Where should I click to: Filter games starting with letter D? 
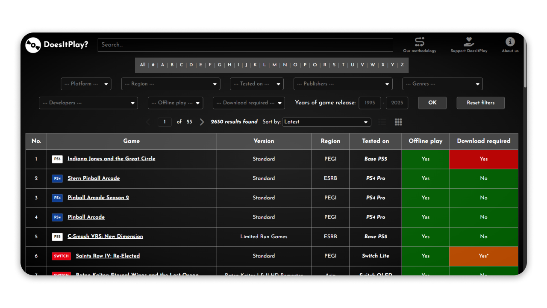pyautogui.click(x=191, y=65)
